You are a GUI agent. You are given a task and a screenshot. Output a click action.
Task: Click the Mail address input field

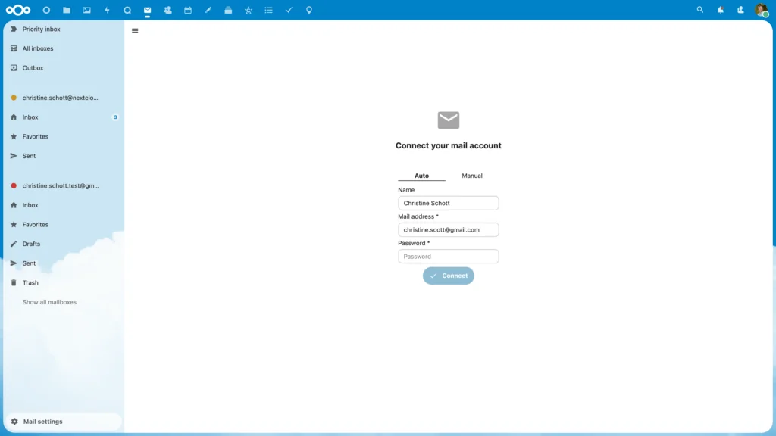(449, 230)
